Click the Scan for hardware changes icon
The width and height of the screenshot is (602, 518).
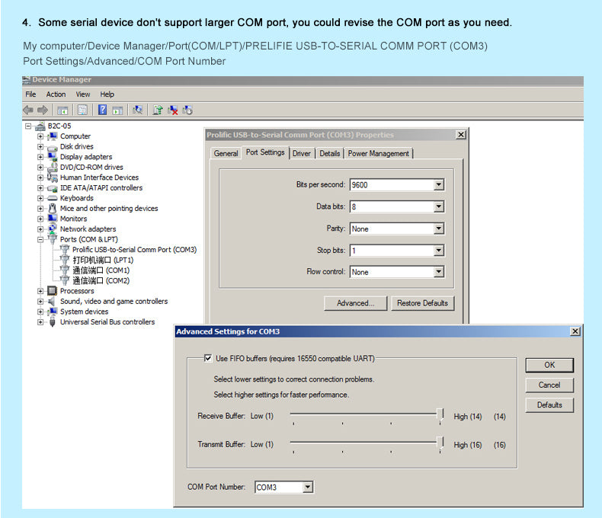point(138,110)
